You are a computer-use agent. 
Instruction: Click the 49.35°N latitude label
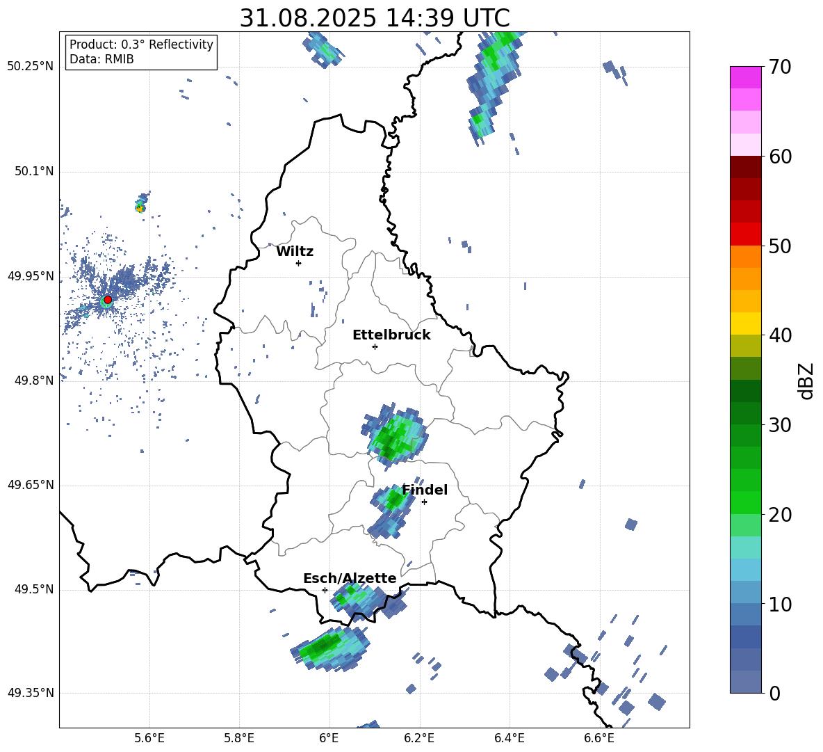click(31, 693)
